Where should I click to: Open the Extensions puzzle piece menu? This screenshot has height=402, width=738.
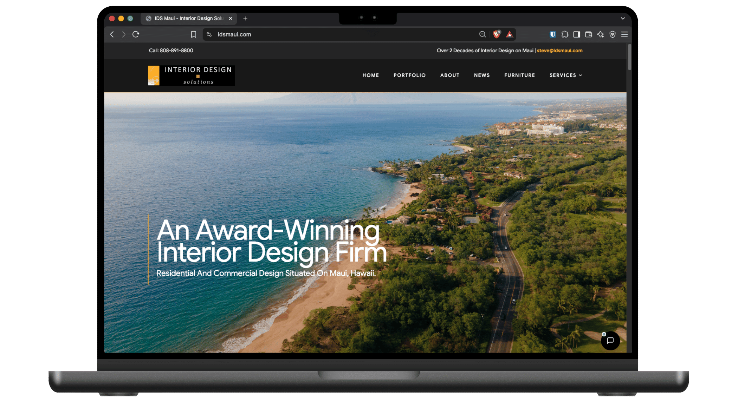tap(565, 34)
